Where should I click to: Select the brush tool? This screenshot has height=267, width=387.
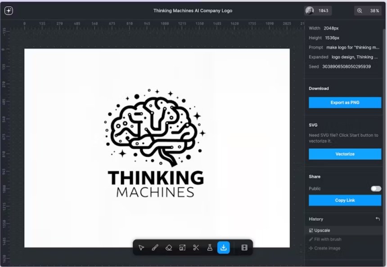pos(155,248)
